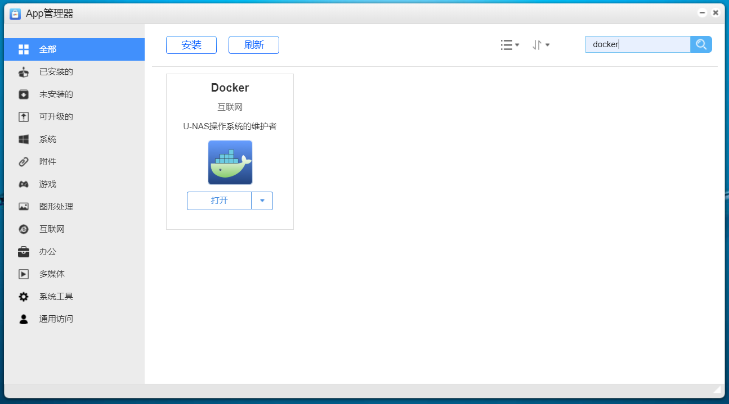
Task: Open the Docker whale app icon
Action: (x=230, y=162)
